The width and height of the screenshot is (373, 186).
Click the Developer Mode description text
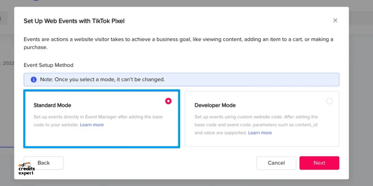(x=256, y=125)
